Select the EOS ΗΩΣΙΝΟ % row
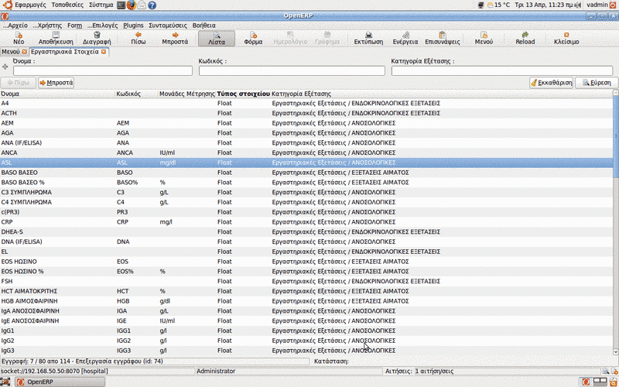The height and width of the screenshot is (387, 619). pos(306,272)
